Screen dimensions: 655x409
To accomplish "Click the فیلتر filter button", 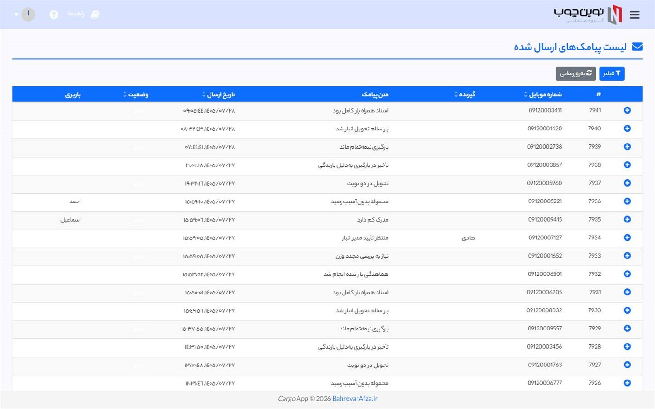I will [611, 73].
